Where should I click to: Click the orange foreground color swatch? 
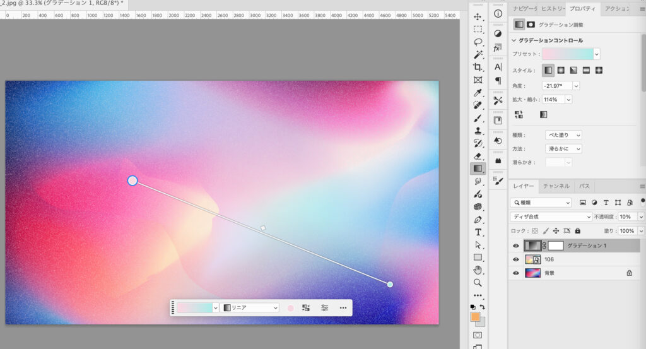click(x=475, y=317)
